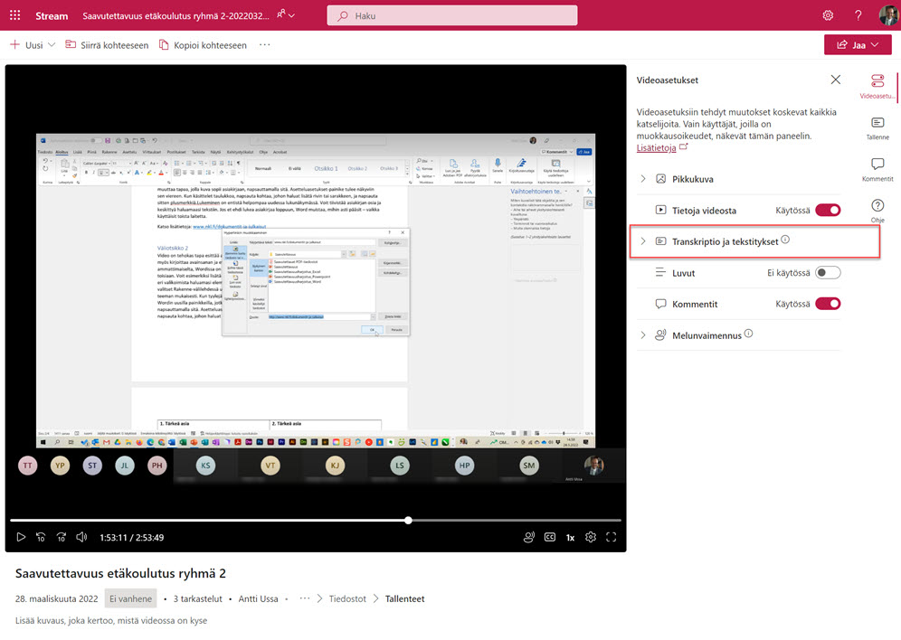
Task: Enter fullscreen using the player icon
Action: click(612, 537)
